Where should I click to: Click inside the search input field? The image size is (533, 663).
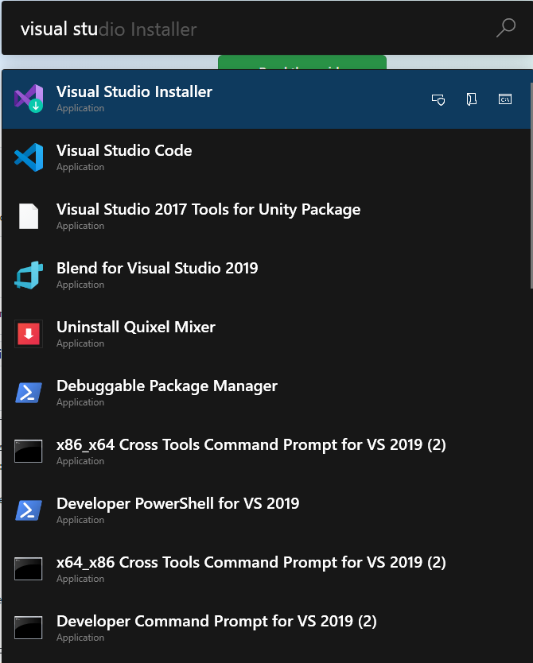(239, 27)
